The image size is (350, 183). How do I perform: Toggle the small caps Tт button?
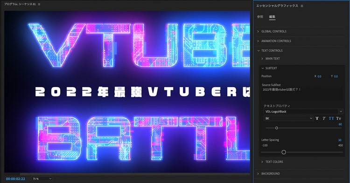click(x=339, y=118)
